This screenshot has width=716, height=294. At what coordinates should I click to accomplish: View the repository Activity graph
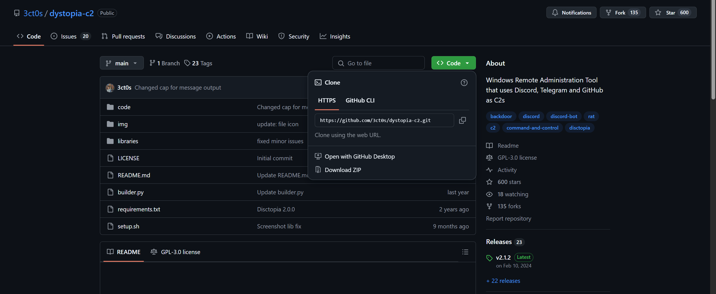(507, 170)
